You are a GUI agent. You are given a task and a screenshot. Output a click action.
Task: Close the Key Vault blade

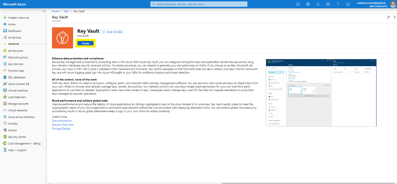coord(394,17)
